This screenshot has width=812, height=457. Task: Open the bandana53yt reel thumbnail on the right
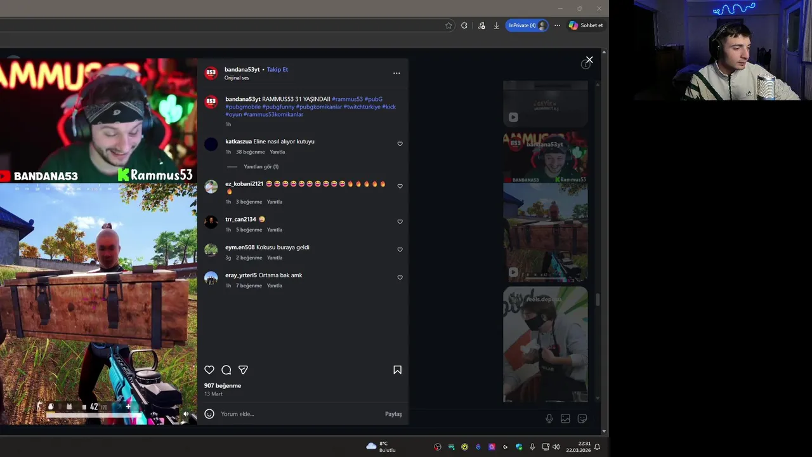pyautogui.click(x=545, y=206)
